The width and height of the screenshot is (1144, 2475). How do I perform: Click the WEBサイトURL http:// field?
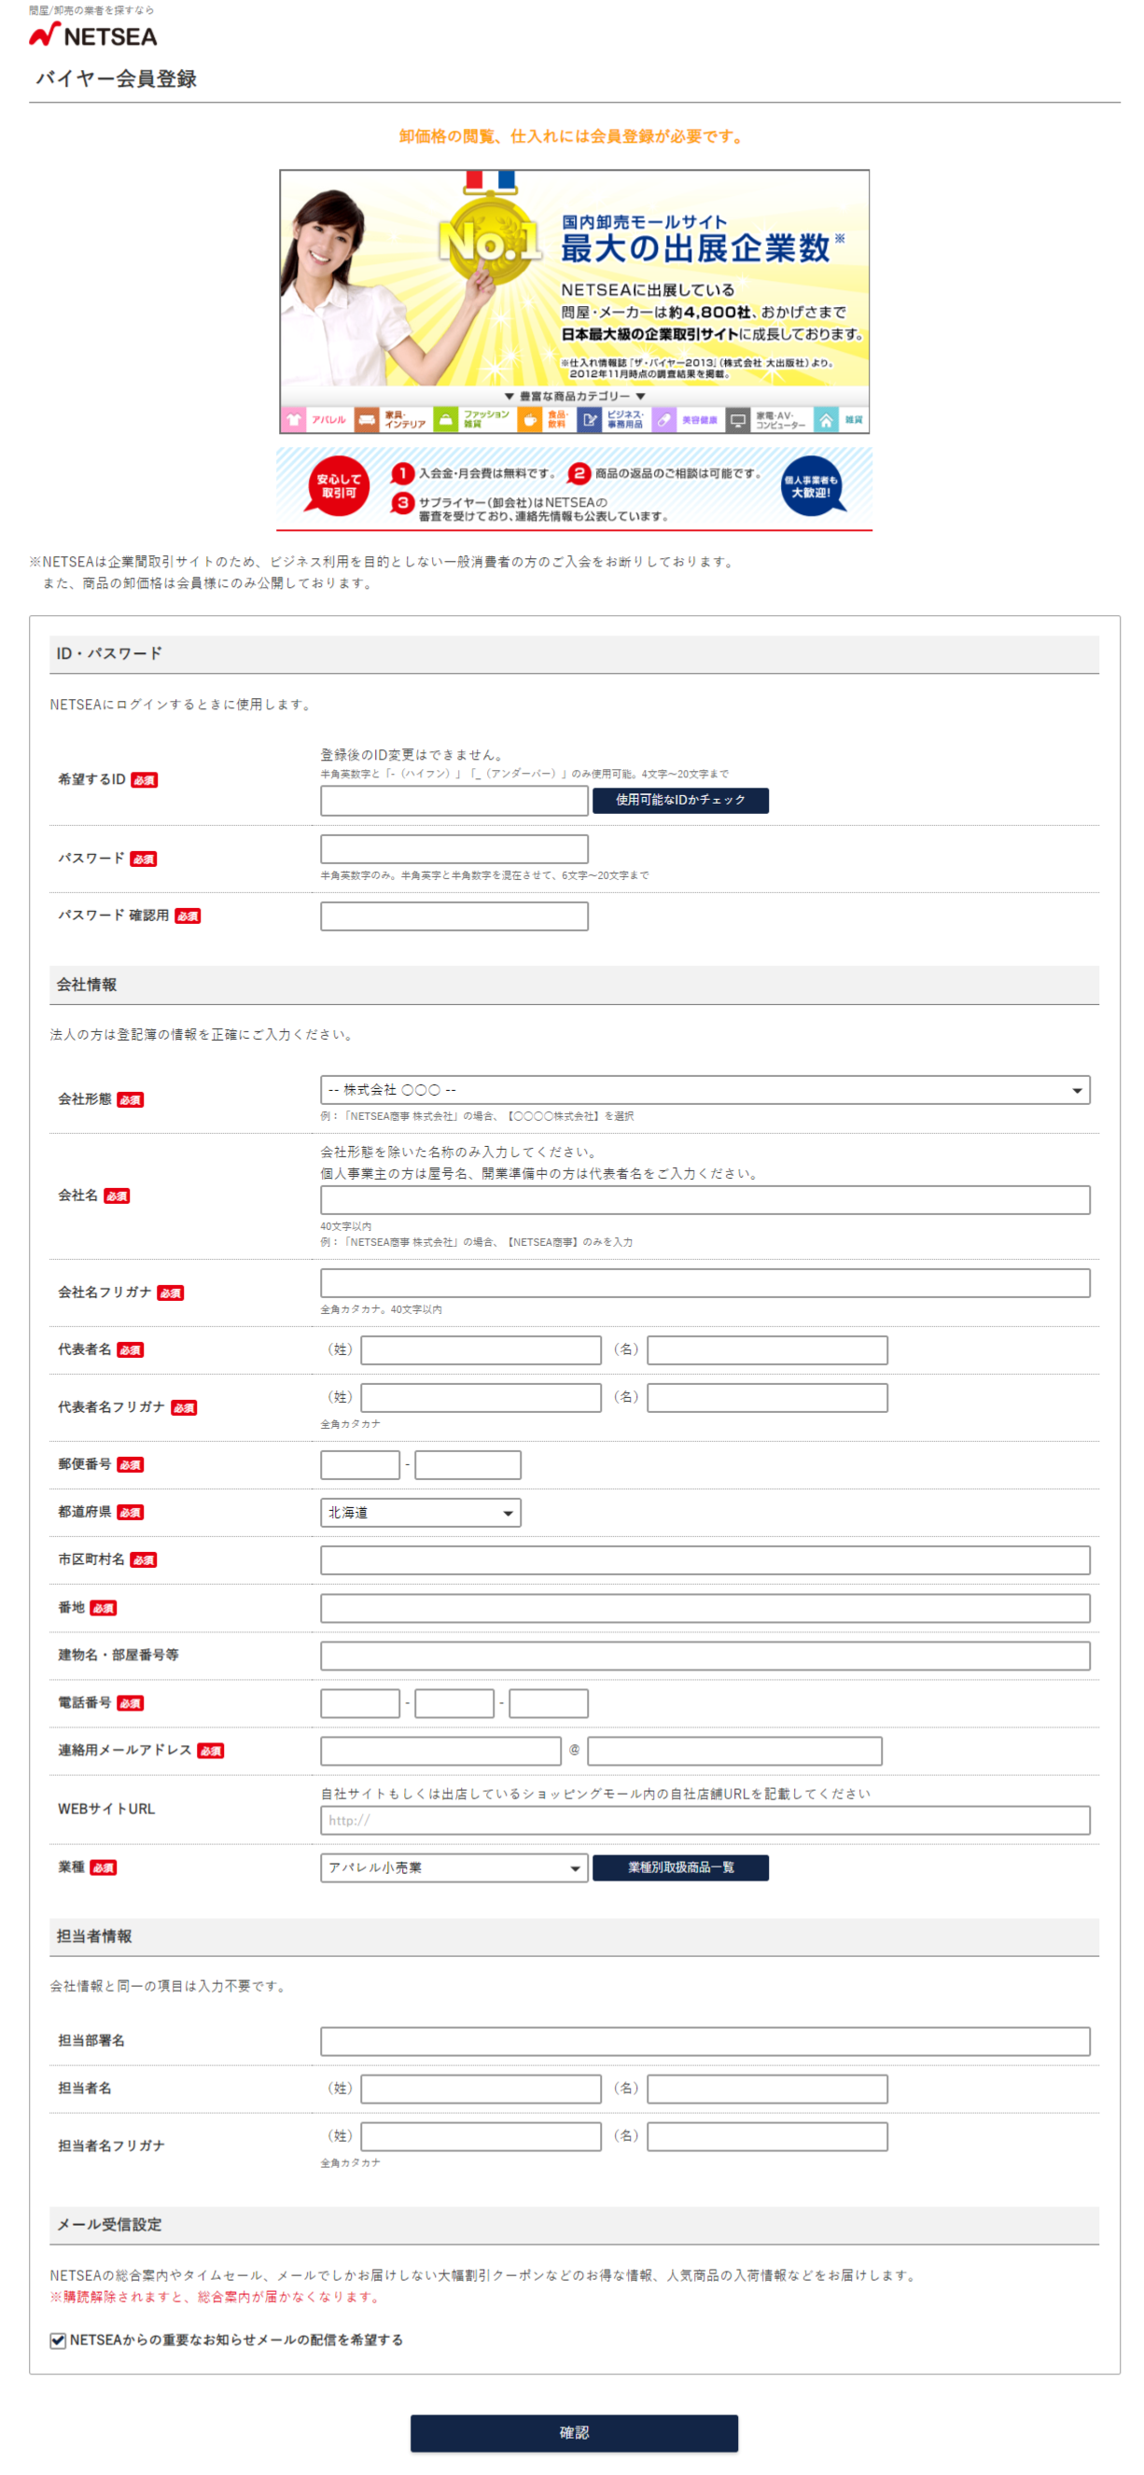point(705,1821)
